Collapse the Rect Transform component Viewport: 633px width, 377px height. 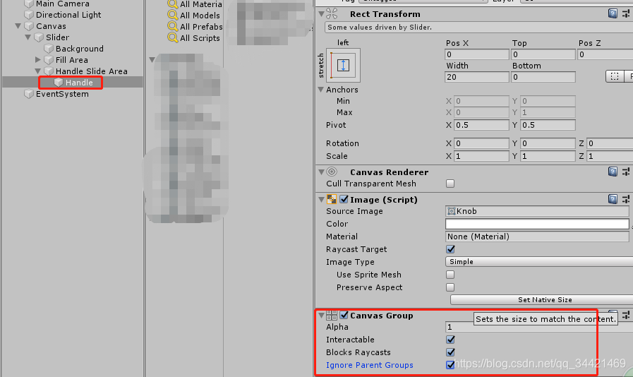tap(321, 14)
